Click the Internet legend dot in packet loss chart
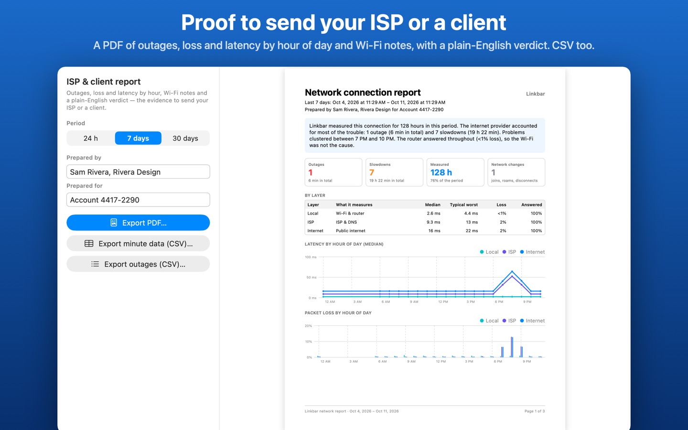Image resolution: width=688 pixels, height=430 pixels. point(522,321)
